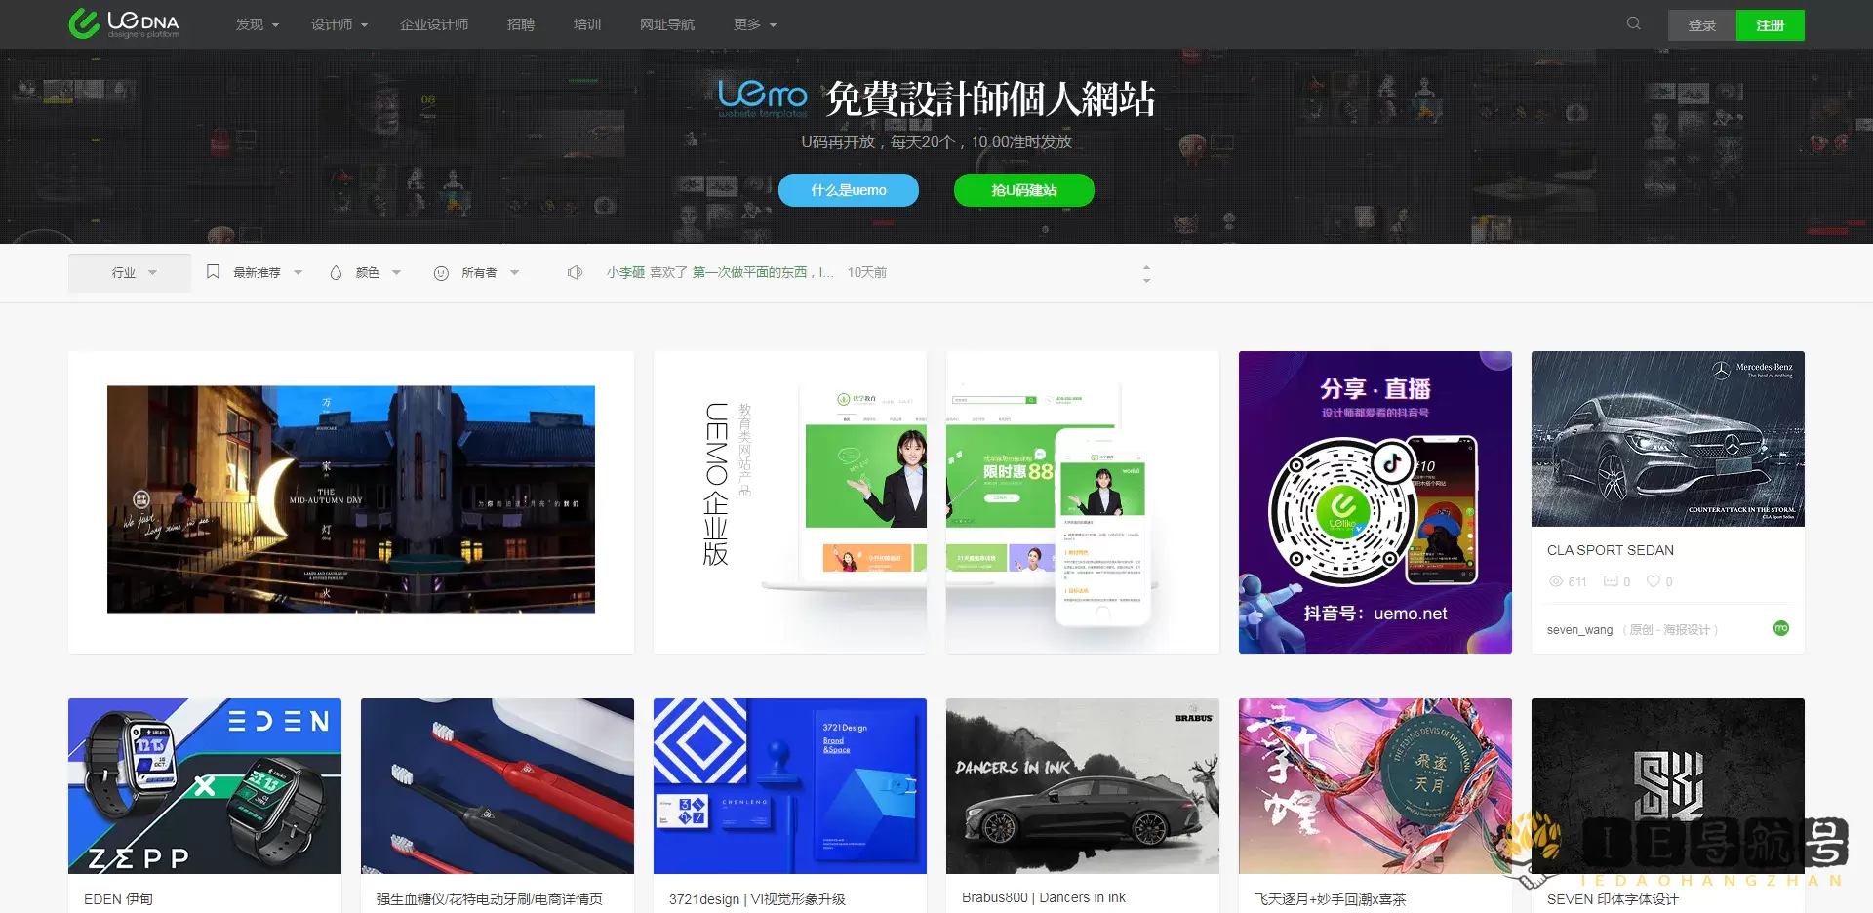Click the green uemo badge beside seven_wang

pos(1780,628)
